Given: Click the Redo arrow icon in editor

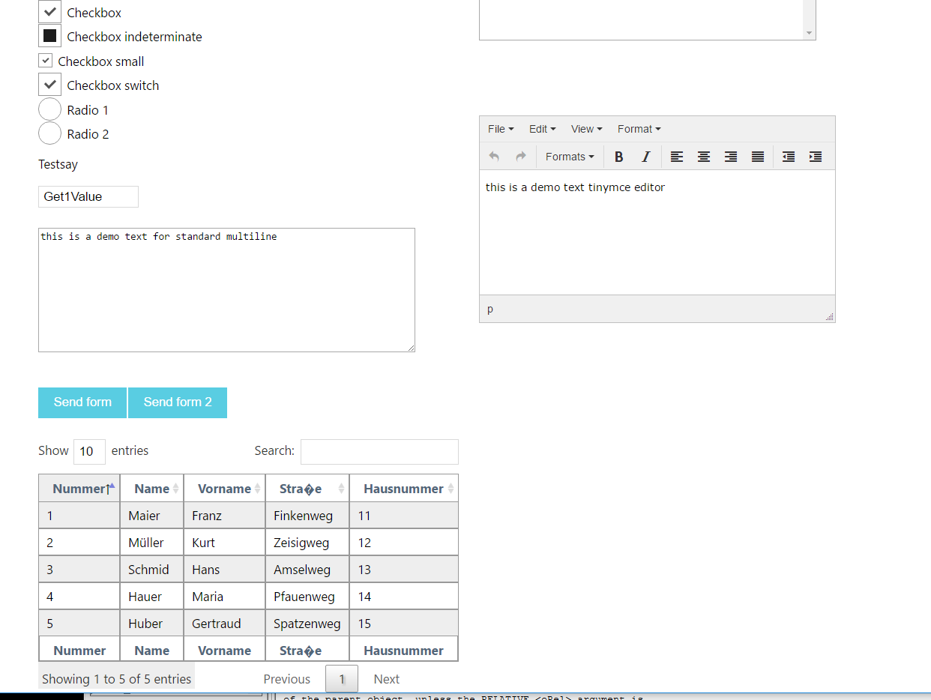Looking at the screenshot, I should (521, 157).
